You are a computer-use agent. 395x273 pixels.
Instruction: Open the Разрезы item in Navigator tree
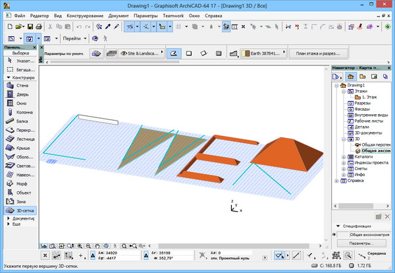(362, 104)
